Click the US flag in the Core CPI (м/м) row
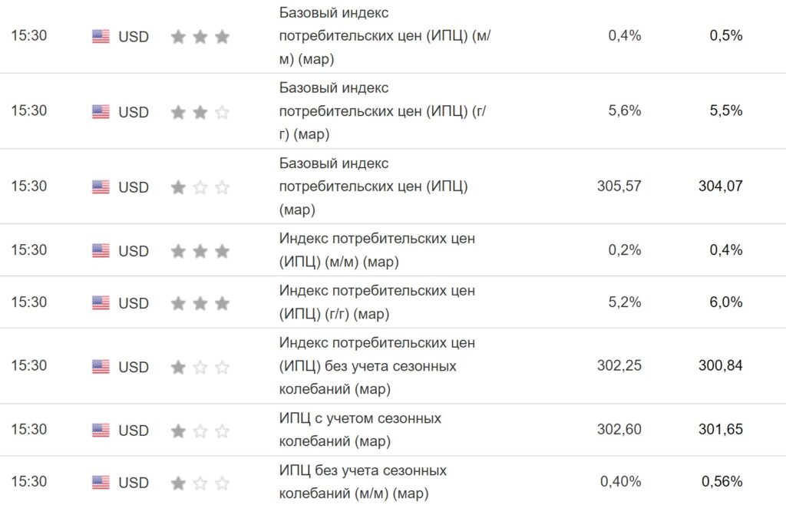786x505 pixels. [101, 36]
